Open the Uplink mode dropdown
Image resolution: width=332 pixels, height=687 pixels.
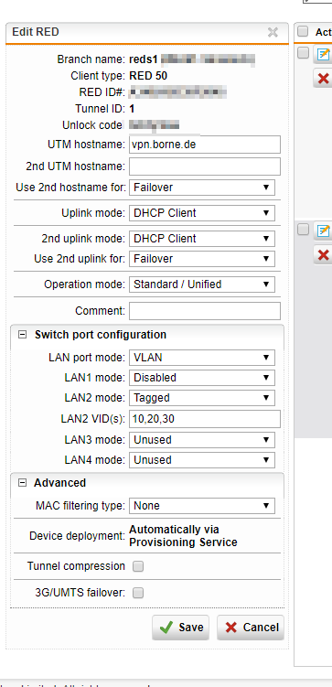[x=202, y=213]
